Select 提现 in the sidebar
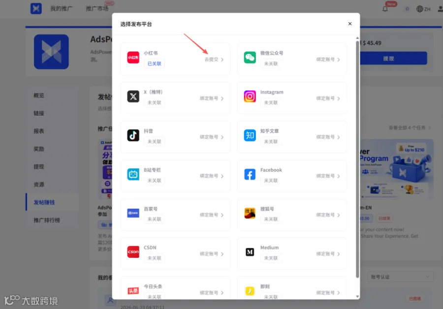The image size is (443, 309). point(39,167)
